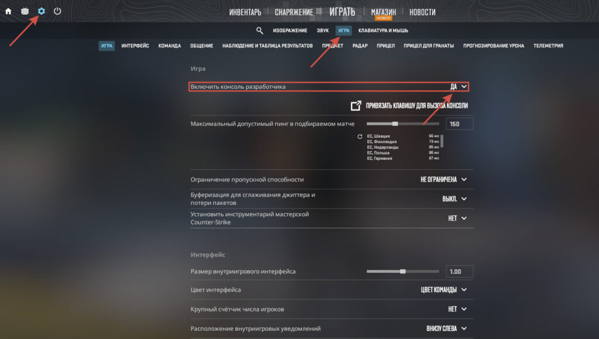Go to the home screen icon
Screen dimensions: 599x339
click(8, 11)
